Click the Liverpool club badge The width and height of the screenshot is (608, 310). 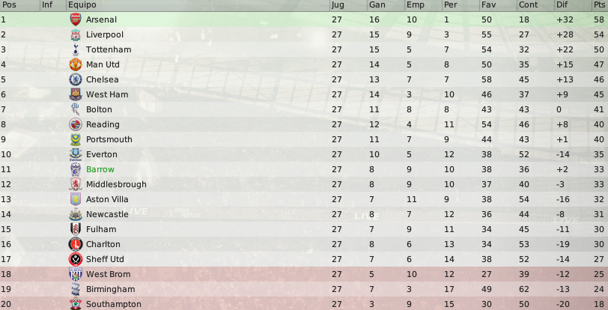75,34
